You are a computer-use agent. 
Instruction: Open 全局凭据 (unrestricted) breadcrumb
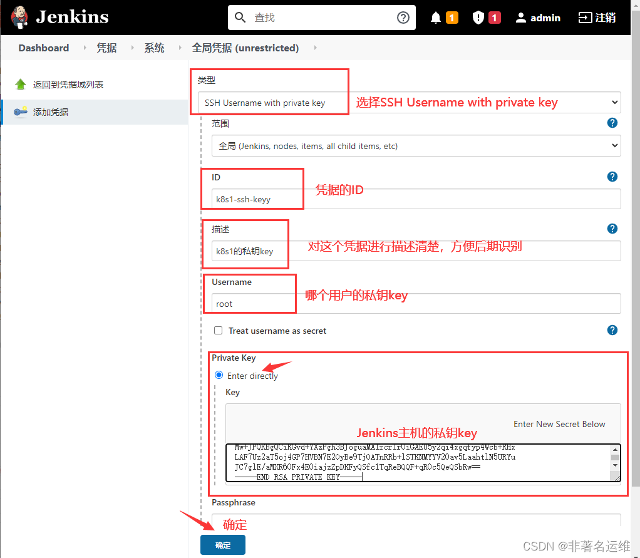[245, 48]
